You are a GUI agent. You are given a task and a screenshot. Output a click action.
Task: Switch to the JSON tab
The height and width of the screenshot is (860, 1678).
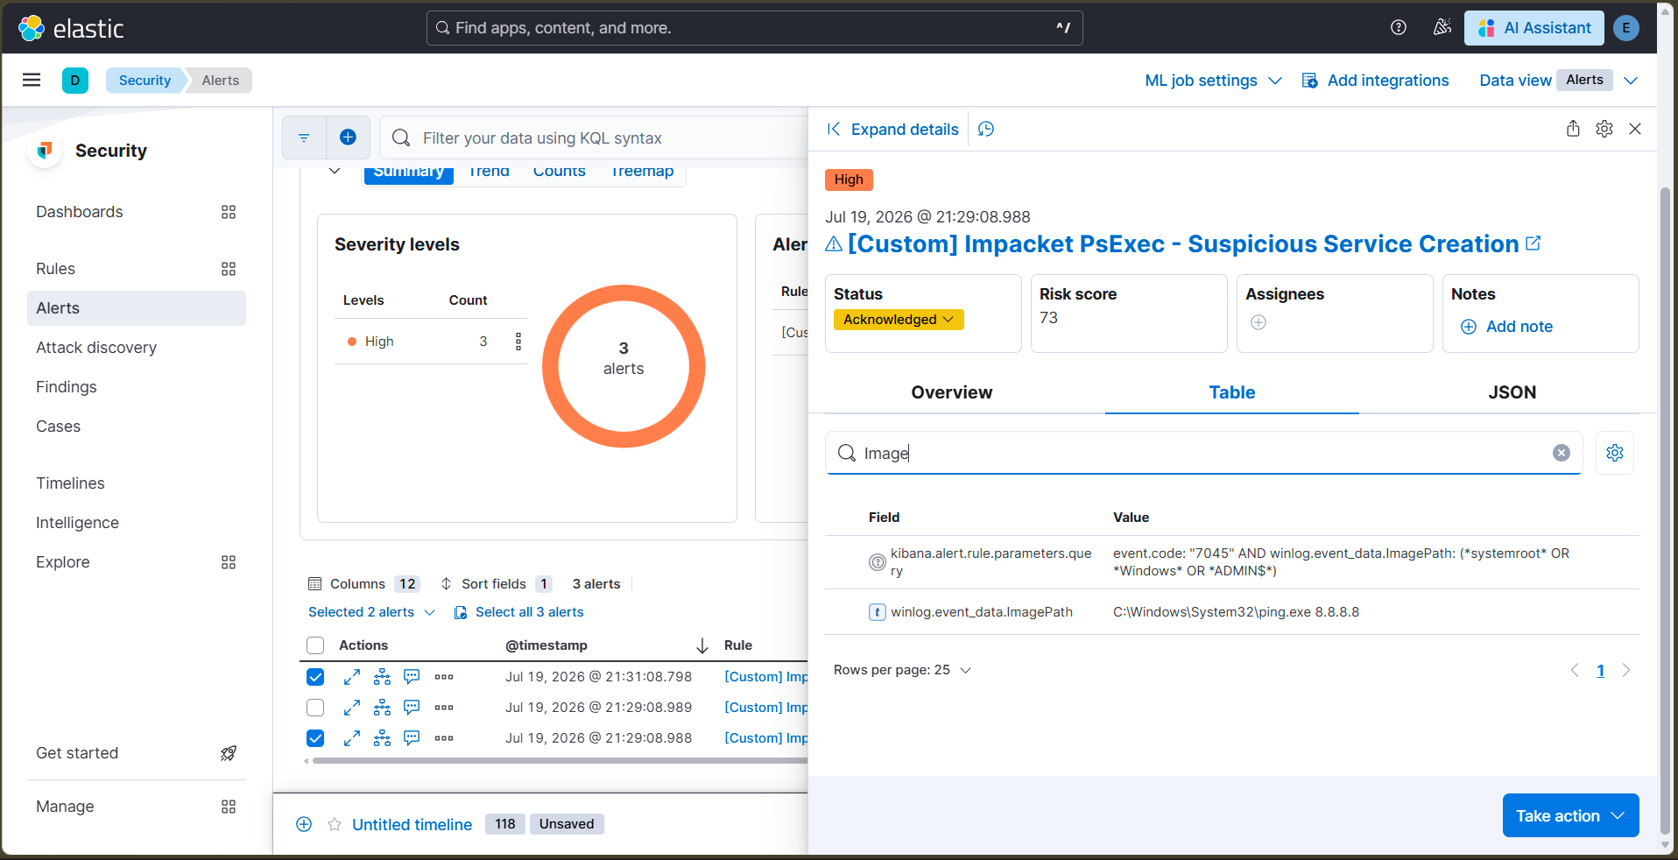(x=1512, y=392)
